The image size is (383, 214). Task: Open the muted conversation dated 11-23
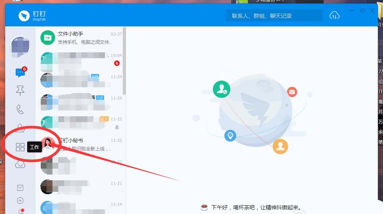(81, 123)
